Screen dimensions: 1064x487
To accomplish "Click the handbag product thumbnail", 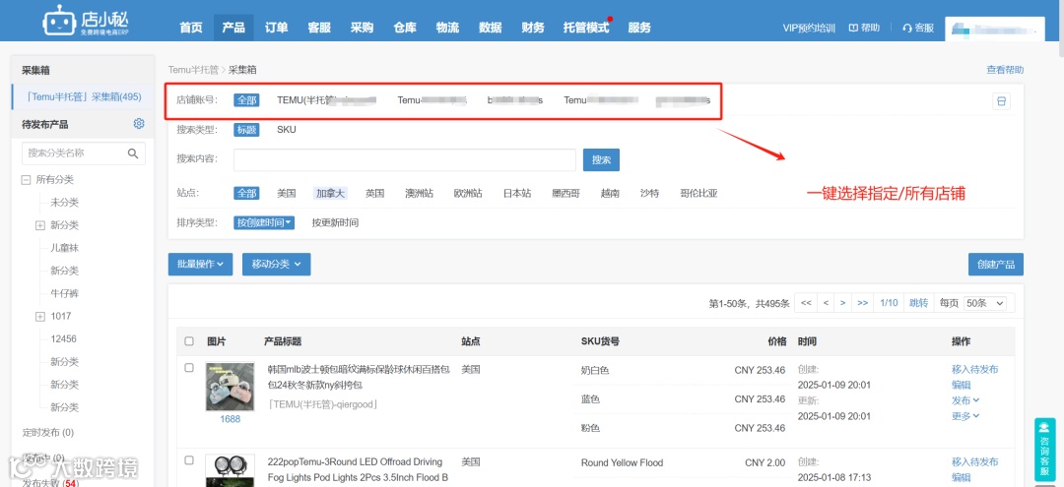I will 230,386.
